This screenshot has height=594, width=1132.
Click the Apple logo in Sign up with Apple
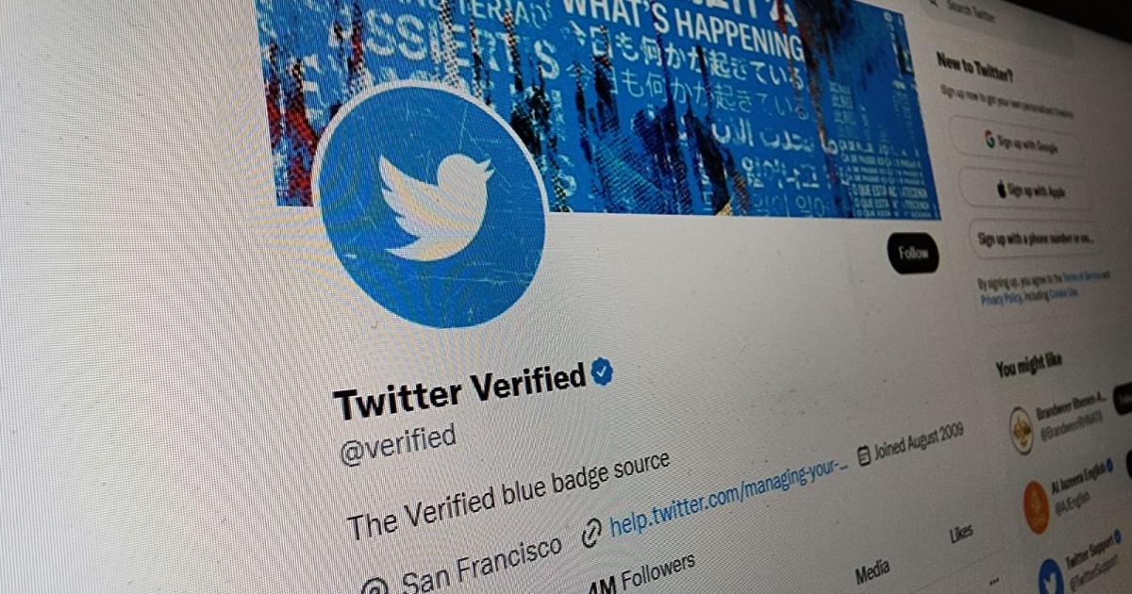click(x=1002, y=190)
